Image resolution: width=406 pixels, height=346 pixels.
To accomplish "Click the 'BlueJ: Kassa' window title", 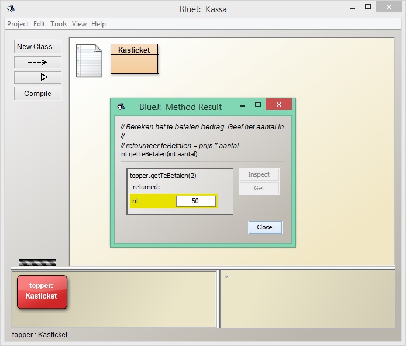I will coord(203,9).
